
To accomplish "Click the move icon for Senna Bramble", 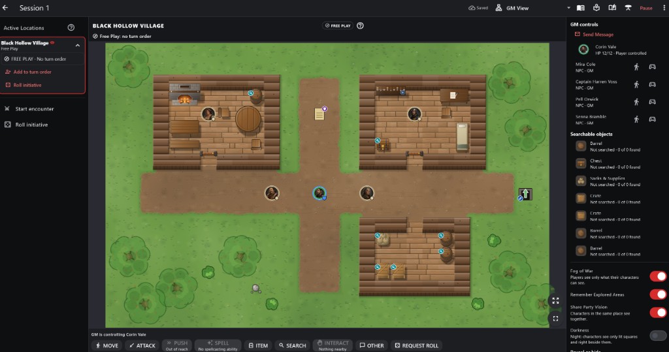I will click(x=636, y=119).
